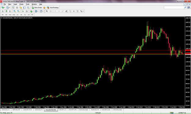Click the Templates icon
This screenshot has height=114, width=191.
coord(41,11)
